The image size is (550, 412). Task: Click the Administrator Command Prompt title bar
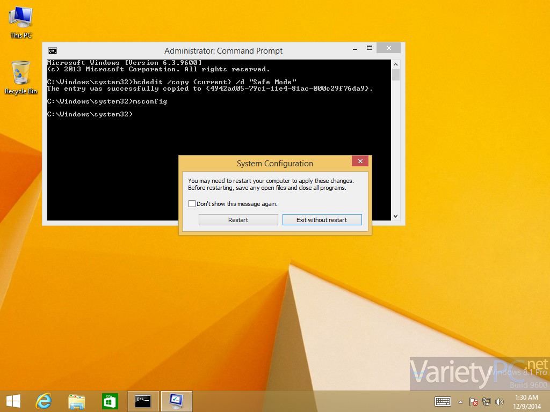point(223,50)
